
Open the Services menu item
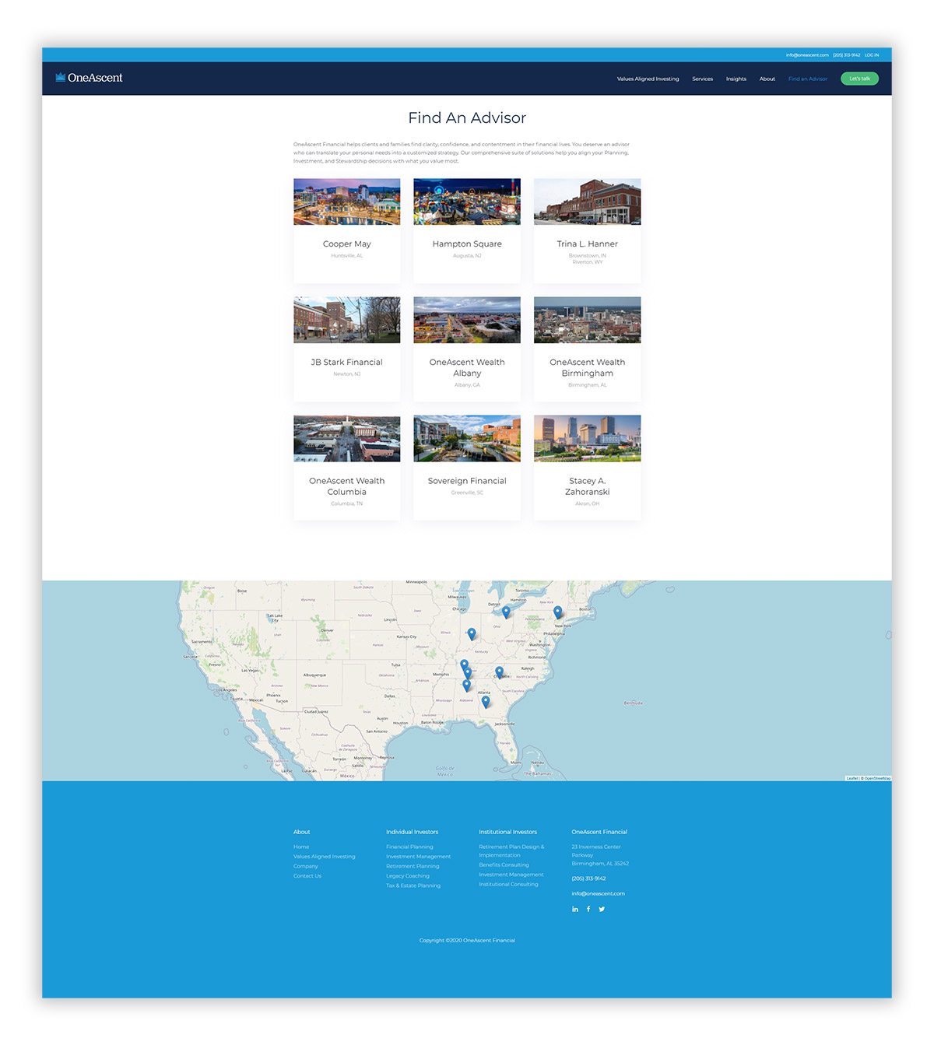click(702, 79)
